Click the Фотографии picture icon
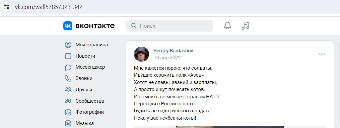The height and width of the screenshot is (128, 340). (x=68, y=112)
